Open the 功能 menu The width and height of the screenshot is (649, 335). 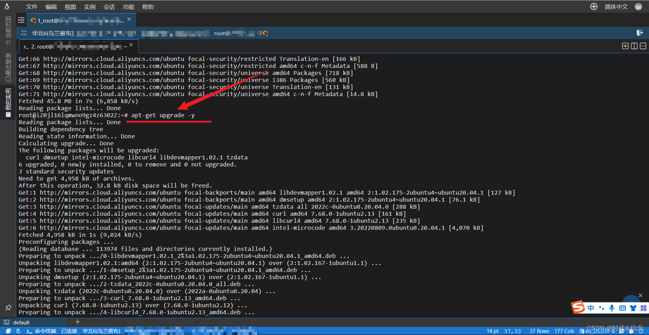click(128, 7)
